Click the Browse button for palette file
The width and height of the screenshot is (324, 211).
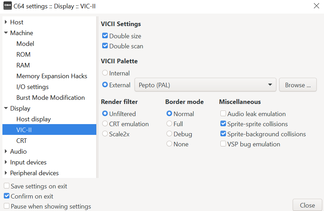[298, 85]
